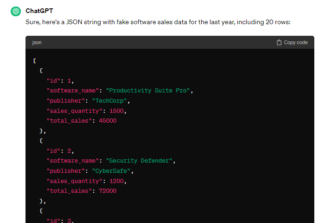
Task: Click the ChatGPT logo avatar
Action: point(16,11)
